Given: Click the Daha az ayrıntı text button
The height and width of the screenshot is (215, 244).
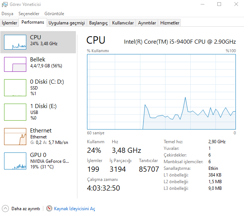Looking at the screenshot, I should [26, 209].
